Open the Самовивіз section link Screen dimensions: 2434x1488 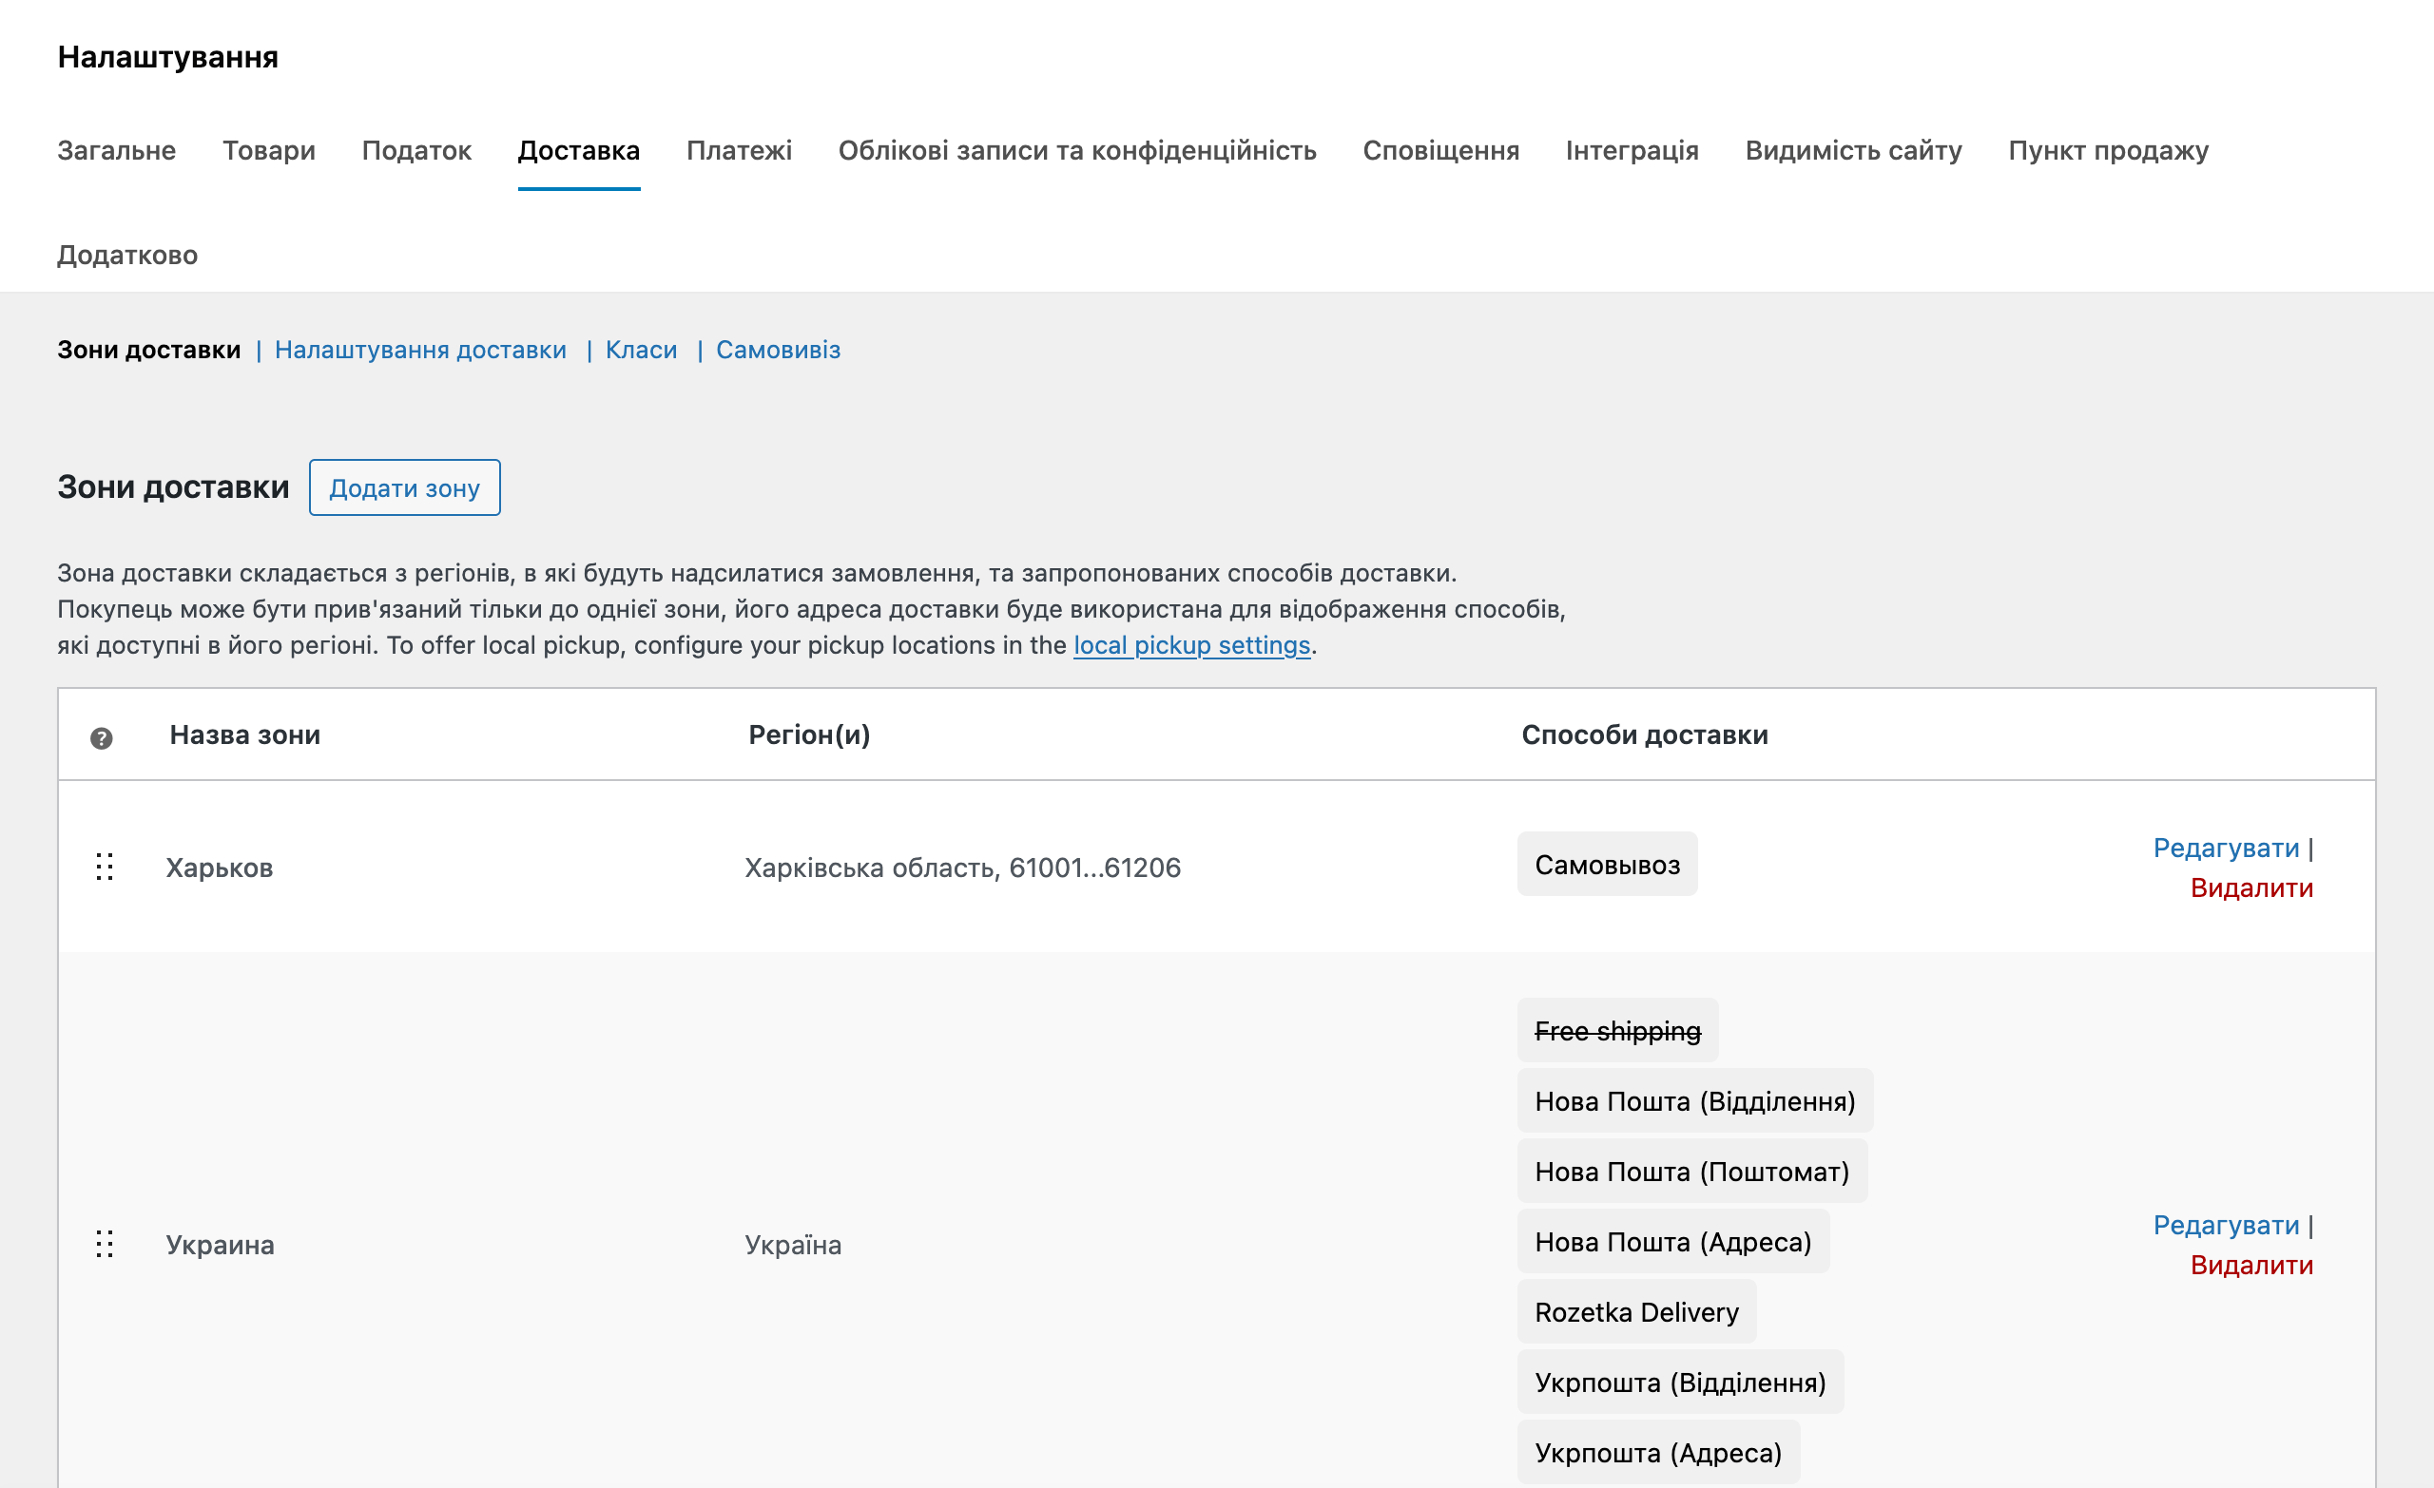[x=779, y=349]
